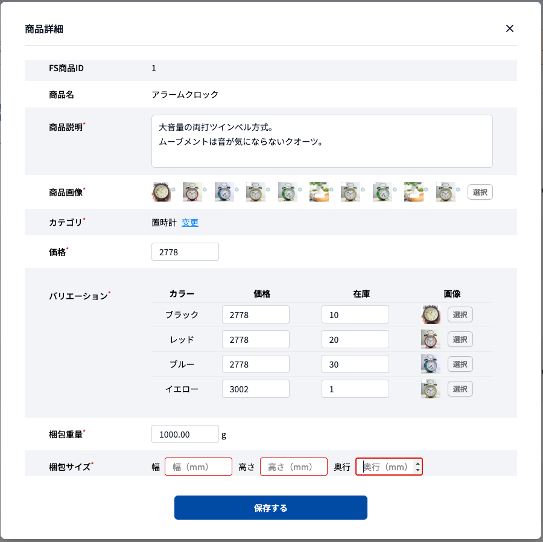The image size is (543, 542).
Task: Edit the 商品説明 description text area
Action: click(x=322, y=140)
